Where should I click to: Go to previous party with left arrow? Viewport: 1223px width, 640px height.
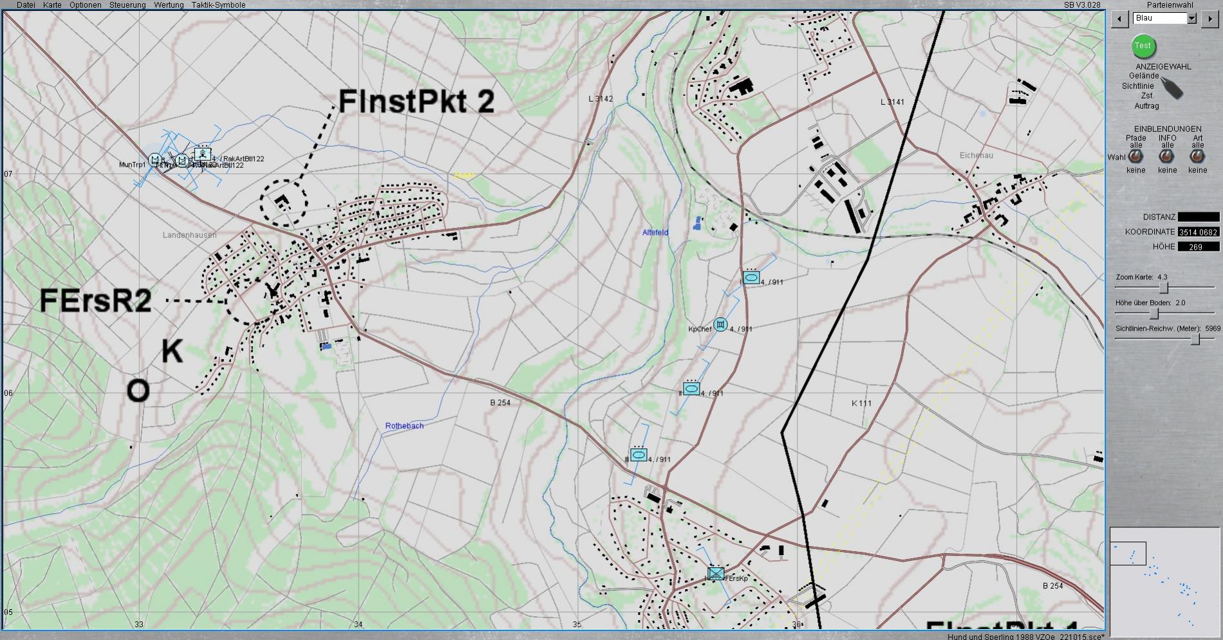pos(1120,19)
